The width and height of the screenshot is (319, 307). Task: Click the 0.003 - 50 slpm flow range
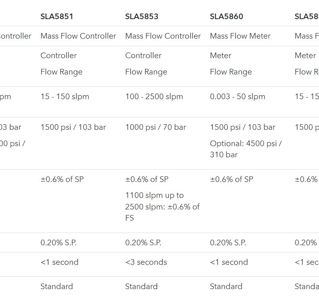tap(237, 97)
